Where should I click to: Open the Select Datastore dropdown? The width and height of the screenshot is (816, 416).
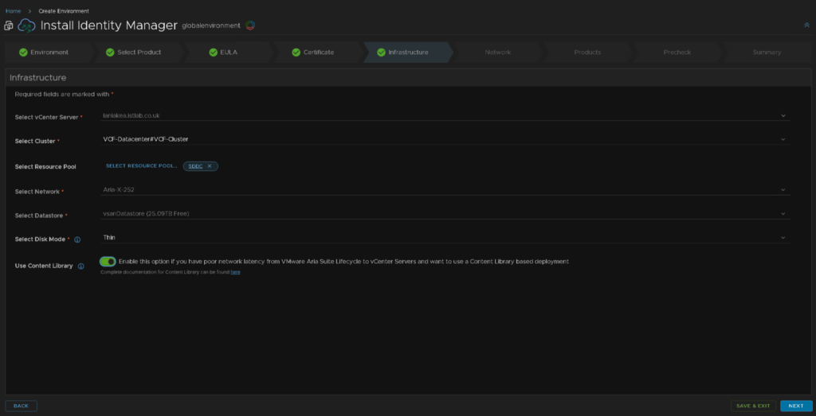pyautogui.click(x=445, y=213)
